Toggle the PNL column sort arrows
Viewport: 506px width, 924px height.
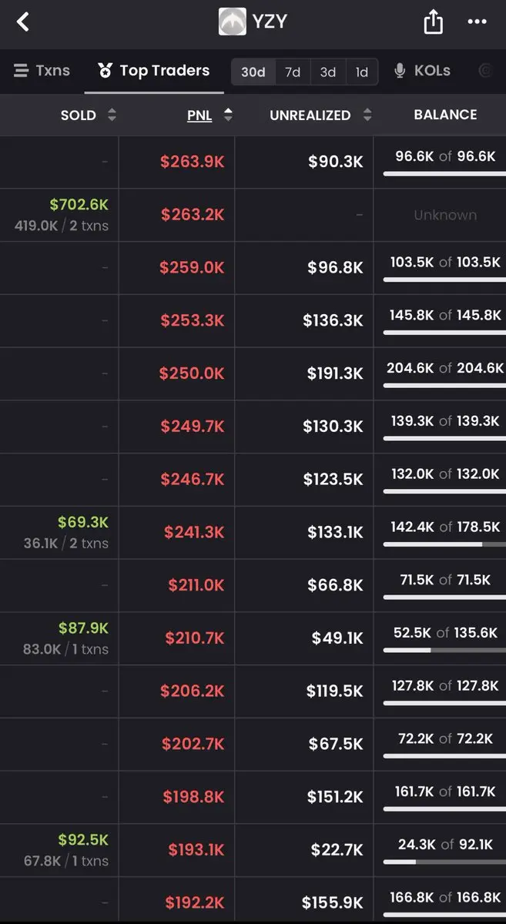tap(228, 115)
